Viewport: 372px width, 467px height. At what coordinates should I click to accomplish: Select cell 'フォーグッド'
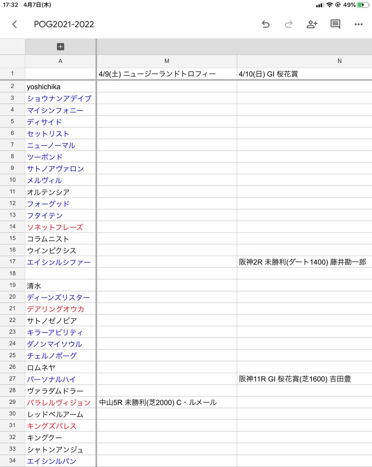coord(60,204)
